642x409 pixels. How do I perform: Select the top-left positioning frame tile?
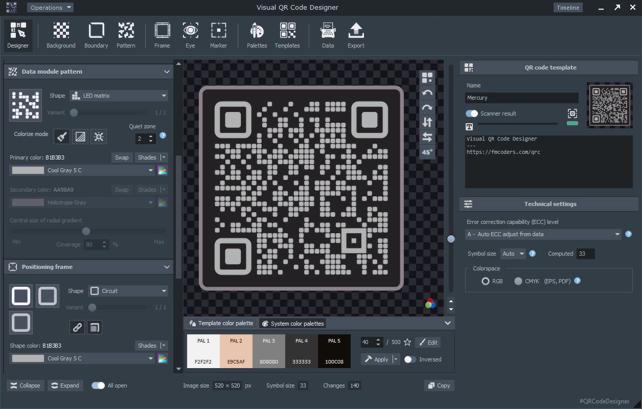pos(21,296)
